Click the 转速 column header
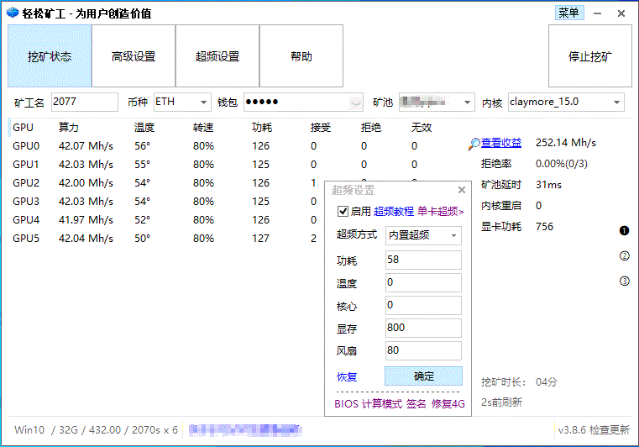The image size is (639, 447). coord(203,127)
